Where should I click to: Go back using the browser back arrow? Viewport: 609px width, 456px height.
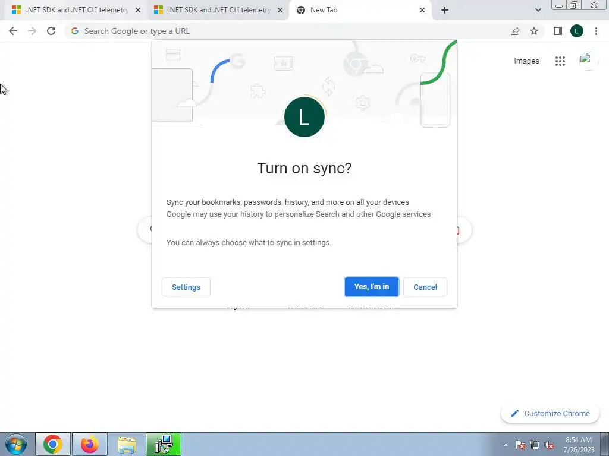tap(13, 31)
